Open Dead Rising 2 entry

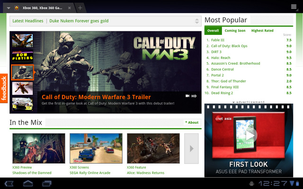coord(222,93)
